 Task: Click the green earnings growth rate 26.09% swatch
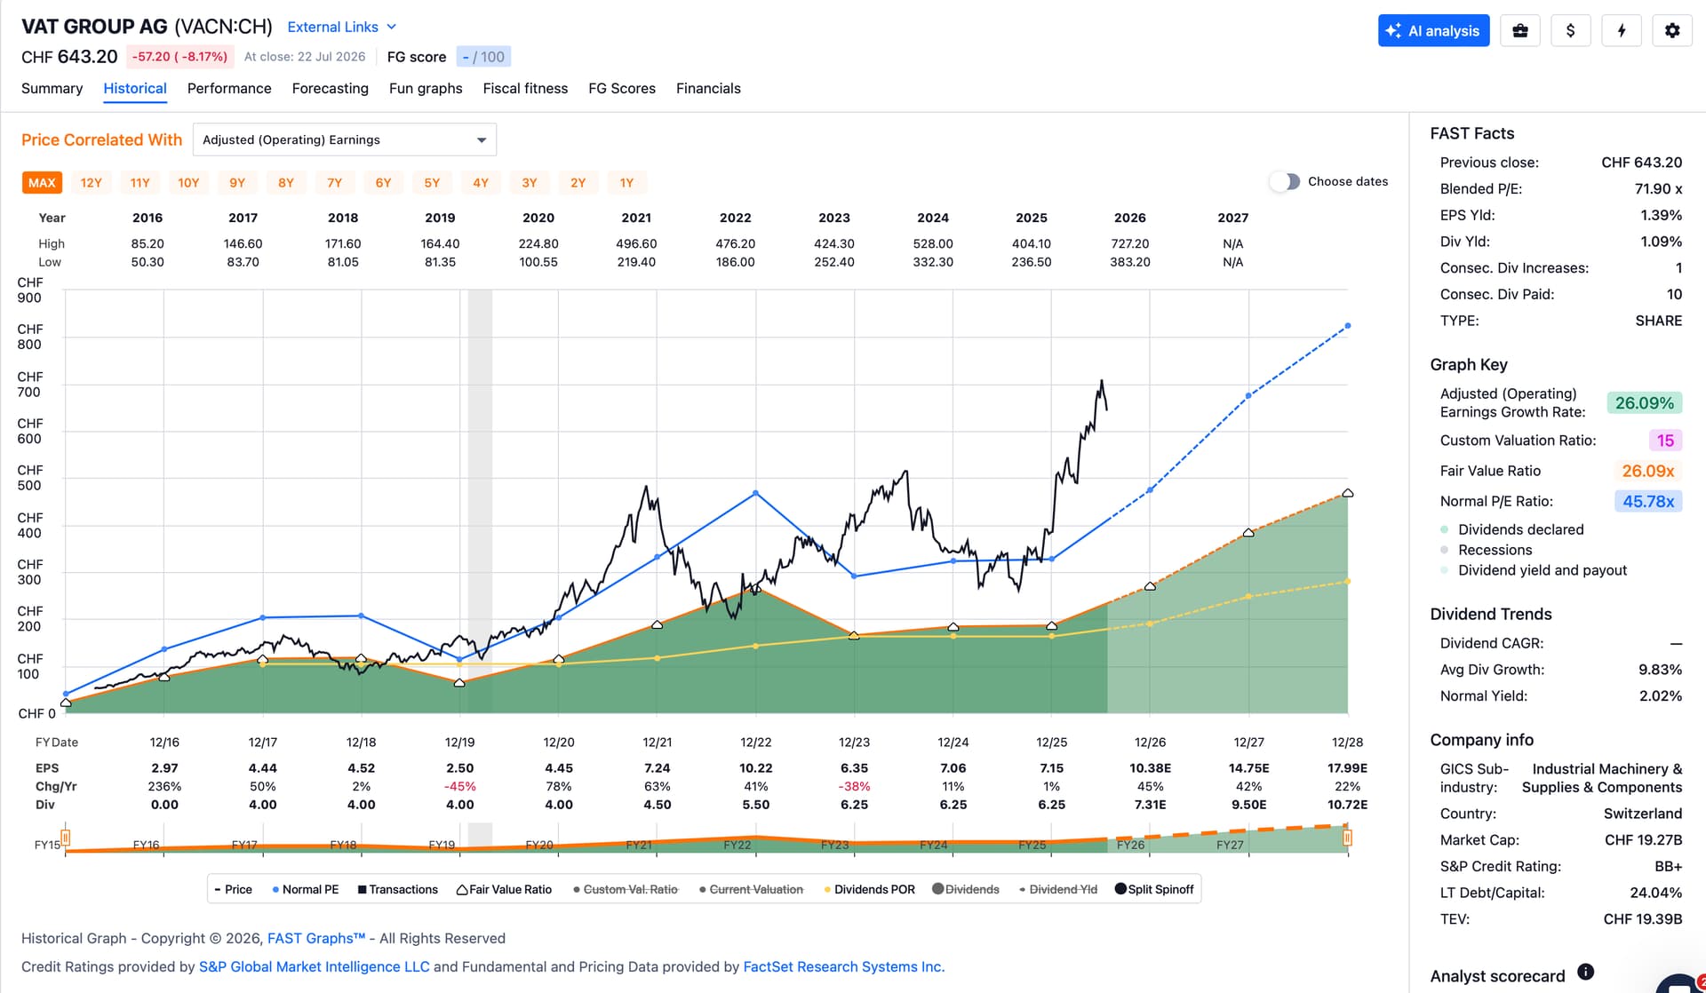pos(1645,403)
